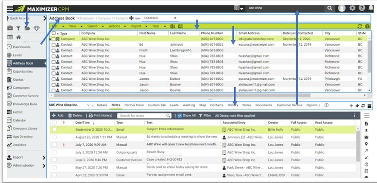Switch to the Map tab
Image resolution: width=377 pixels, height=183 pixels.
(x=202, y=105)
